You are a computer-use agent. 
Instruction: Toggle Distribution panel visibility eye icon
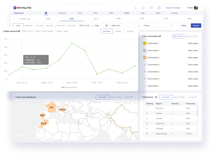point(156,97)
